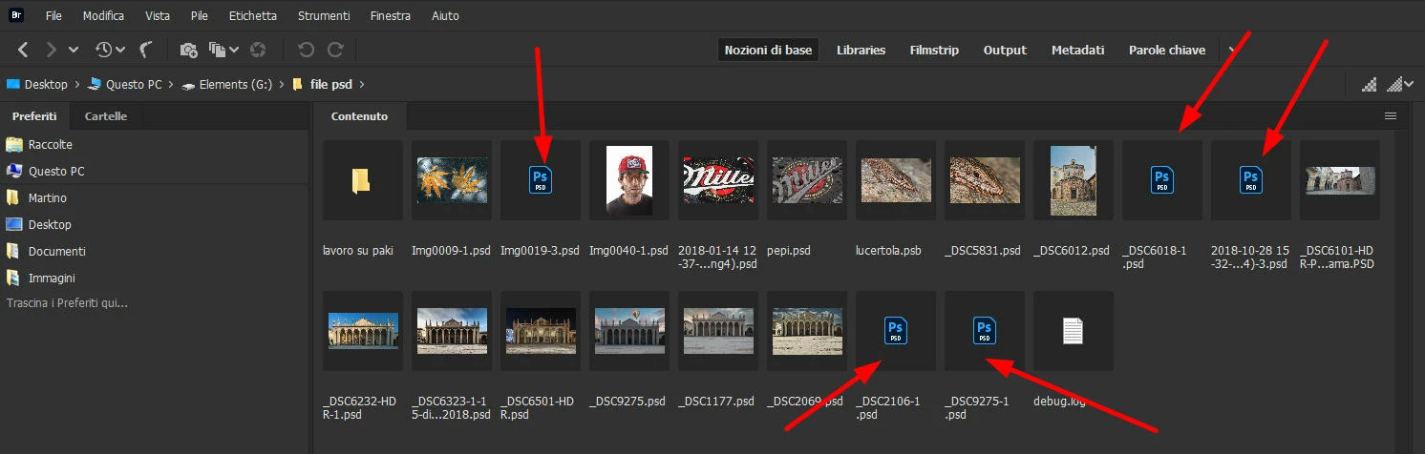Select the _DSC6012.psd thumbnail
Viewport: 1425px width, 454px height.
1074,180
